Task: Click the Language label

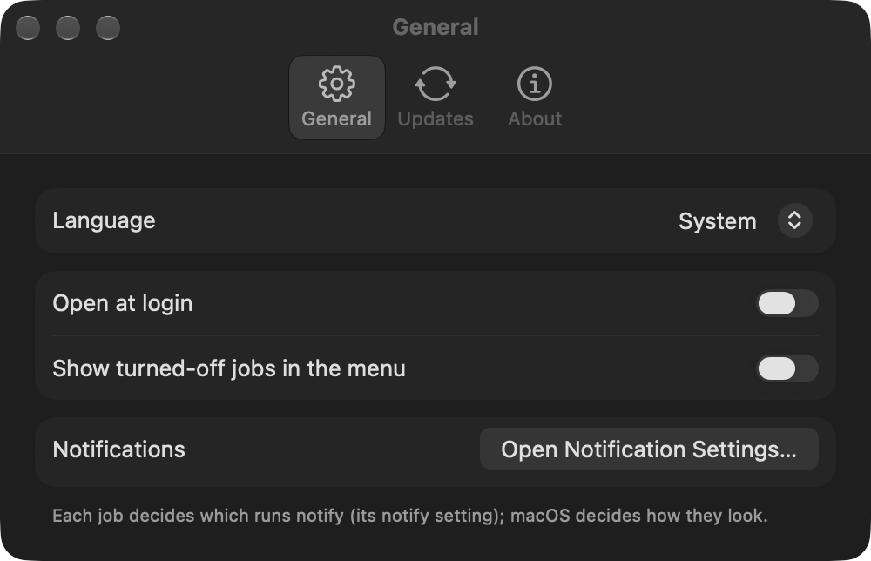Action: tap(104, 220)
